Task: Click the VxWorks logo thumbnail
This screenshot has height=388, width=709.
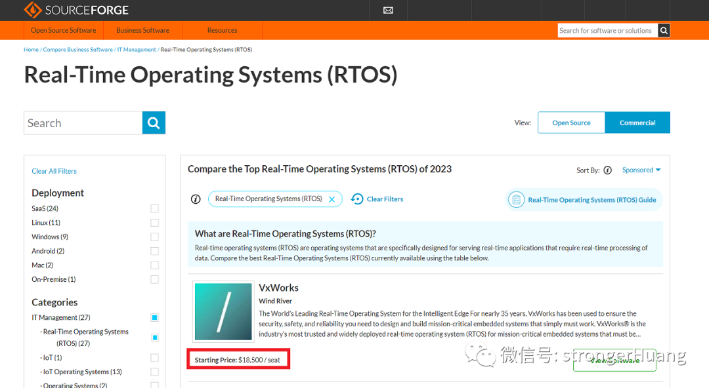Action: pos(223,311)
